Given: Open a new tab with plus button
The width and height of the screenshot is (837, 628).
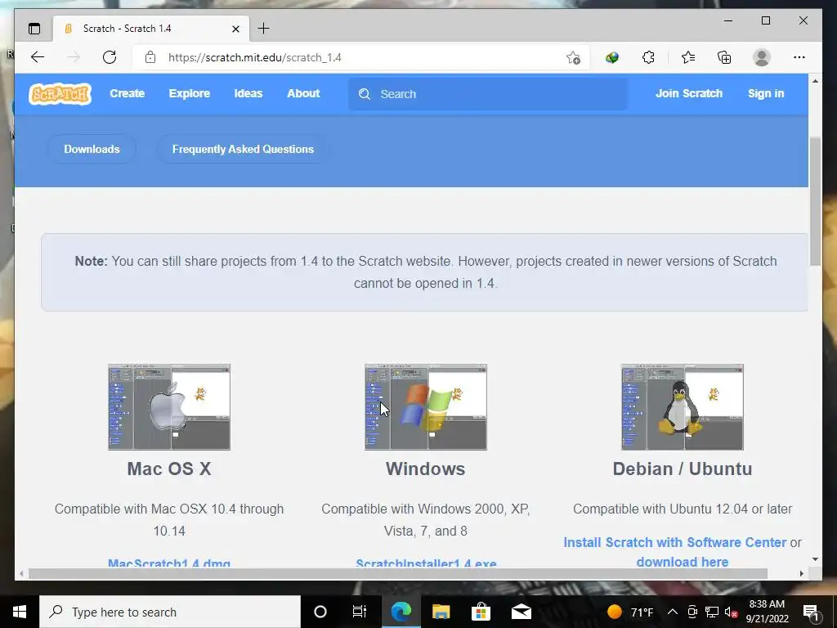Looking at the screenshot, I should (x=263, y=29).
